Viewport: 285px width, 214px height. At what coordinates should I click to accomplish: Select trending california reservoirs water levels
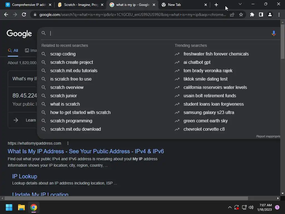click(x=215, y=87)
